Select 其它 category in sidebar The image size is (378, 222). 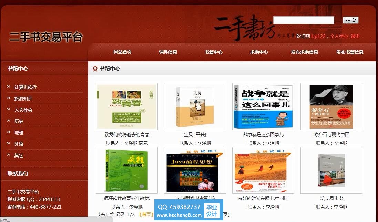pos(19,155)
